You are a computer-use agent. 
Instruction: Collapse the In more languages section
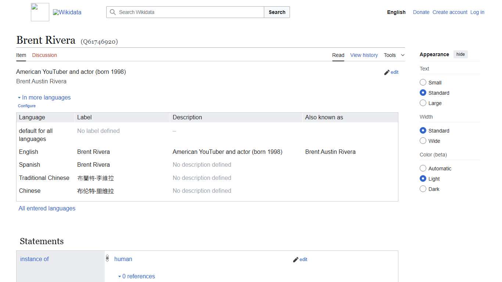click(x=44, y=97)
